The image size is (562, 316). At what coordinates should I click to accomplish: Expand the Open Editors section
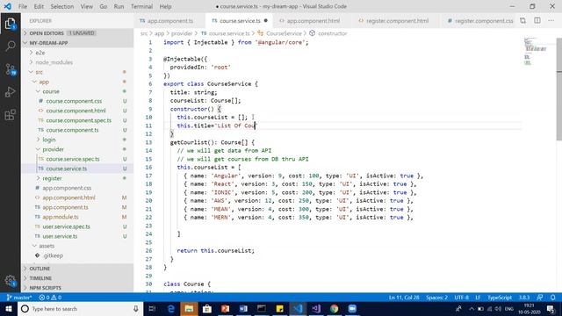pyautogui.click(x=77, y=33)
